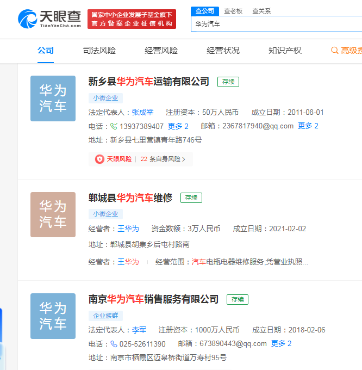Click the 存续 badge for 南京华为汽车销售
Viewport: 362px width, 370px height.
point(238,299)
